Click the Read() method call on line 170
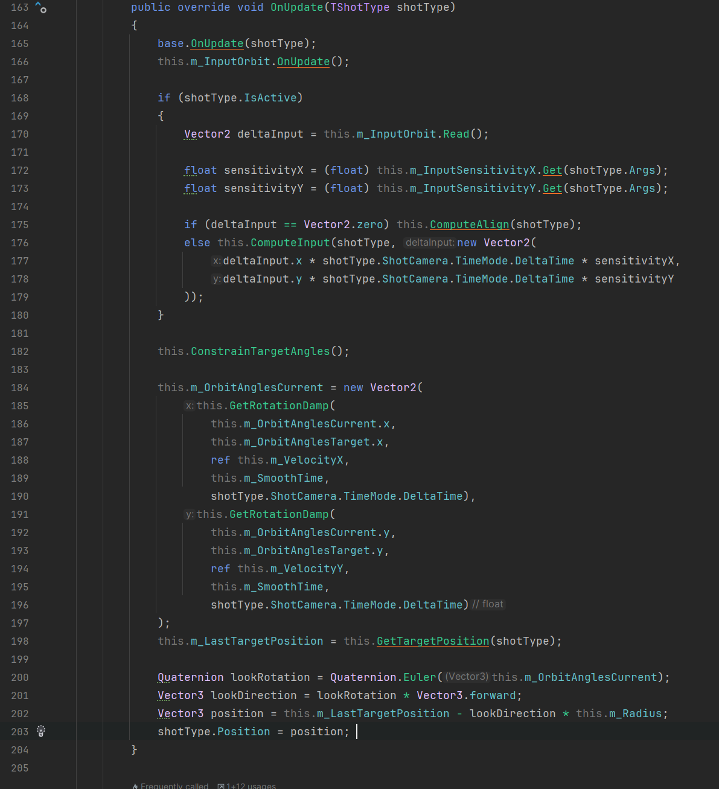 coord(456,134)
